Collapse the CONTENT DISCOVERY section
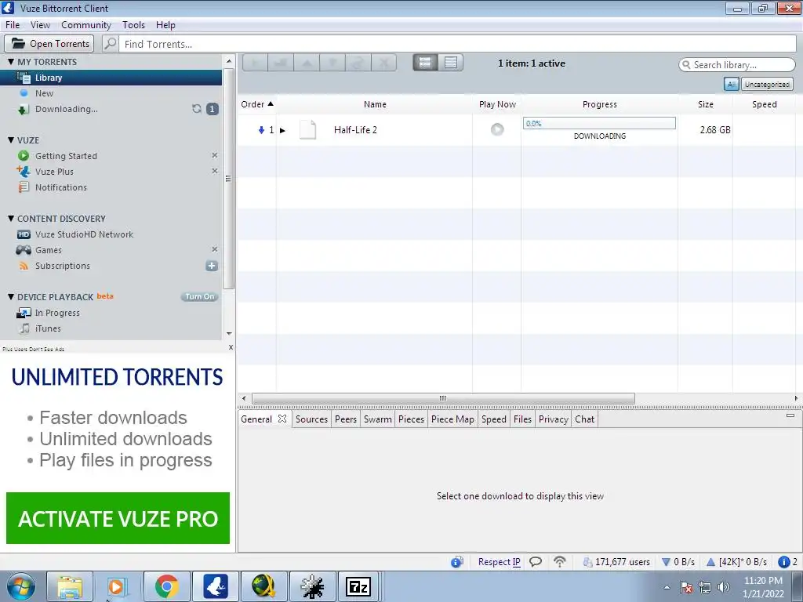This screenshot has height=602, width=803. click(x=11, y=218)
